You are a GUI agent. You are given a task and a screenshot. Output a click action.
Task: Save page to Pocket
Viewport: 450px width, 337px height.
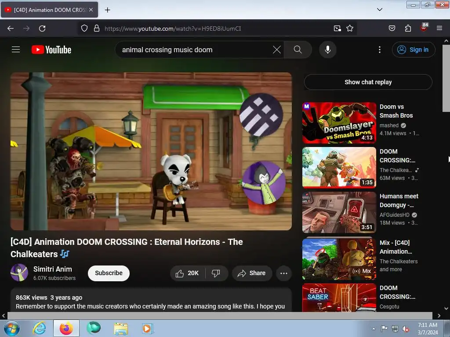[x=392, y=29]
